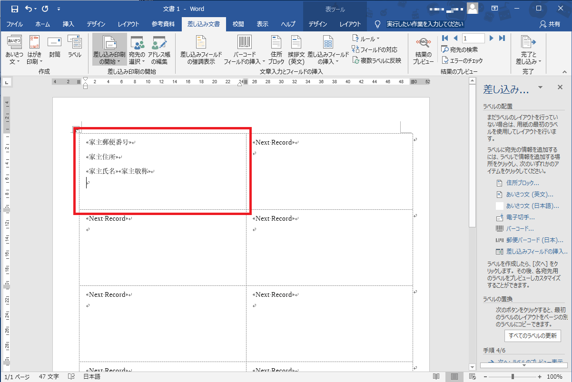Click すべてのラベルの更新 button
Image resolution: width=572 pixels, height=382 pixels.
click(x=532, y=335)
